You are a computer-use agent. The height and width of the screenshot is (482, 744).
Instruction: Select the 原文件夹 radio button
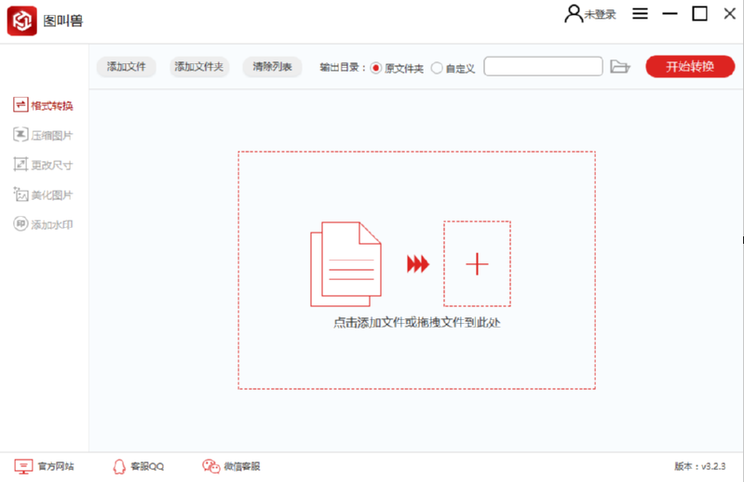tap(376, 68)
